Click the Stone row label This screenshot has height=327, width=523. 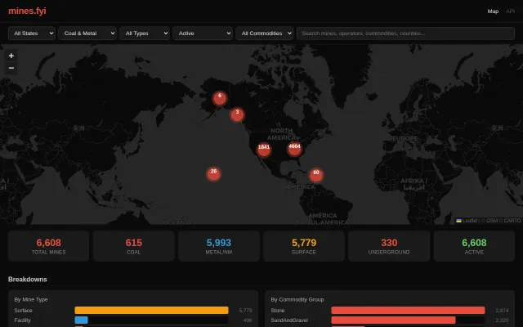(x=278, y=311)
